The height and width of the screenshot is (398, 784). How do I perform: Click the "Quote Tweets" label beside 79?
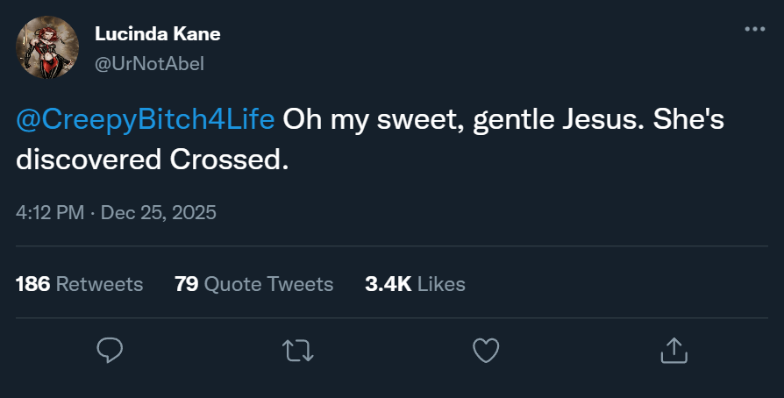point(268,284)
